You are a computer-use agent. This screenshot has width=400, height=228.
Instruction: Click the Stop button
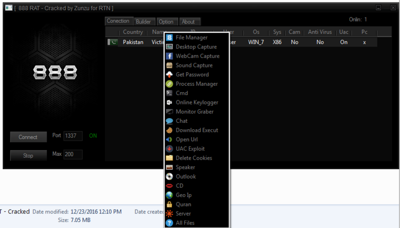28,156
